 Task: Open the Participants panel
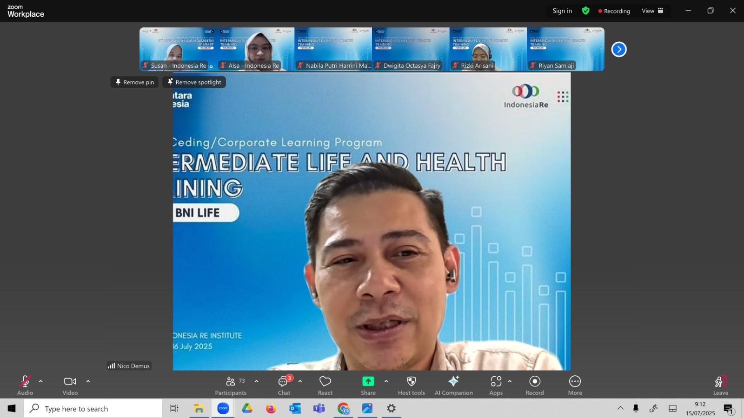click(231, 385)
